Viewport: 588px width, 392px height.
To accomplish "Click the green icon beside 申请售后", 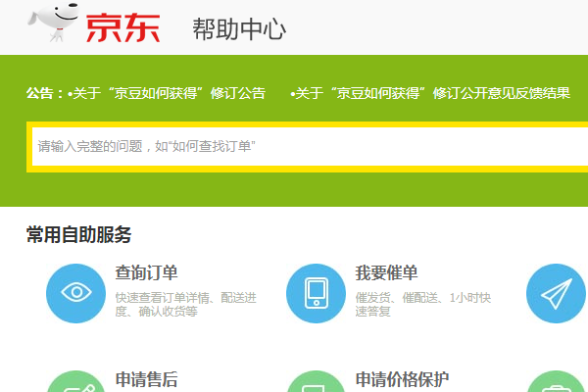I will [76, 381].
